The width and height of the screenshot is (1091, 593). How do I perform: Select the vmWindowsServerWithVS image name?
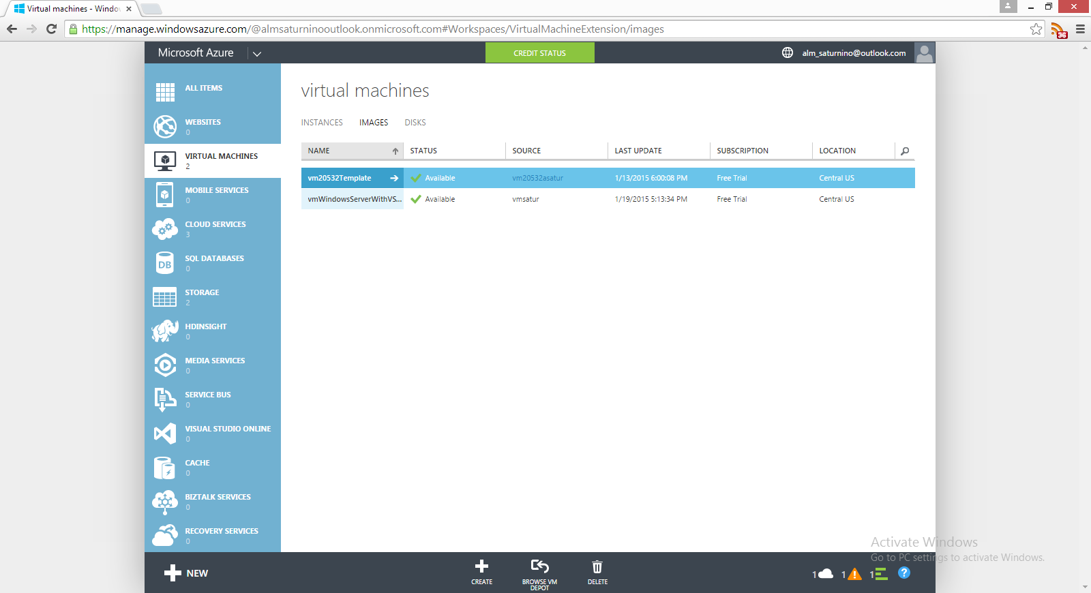tap(355, 200)
